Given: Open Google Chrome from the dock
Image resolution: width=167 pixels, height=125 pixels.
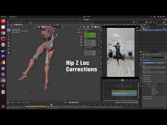Looking at the screenshot, I should (3, 33).
